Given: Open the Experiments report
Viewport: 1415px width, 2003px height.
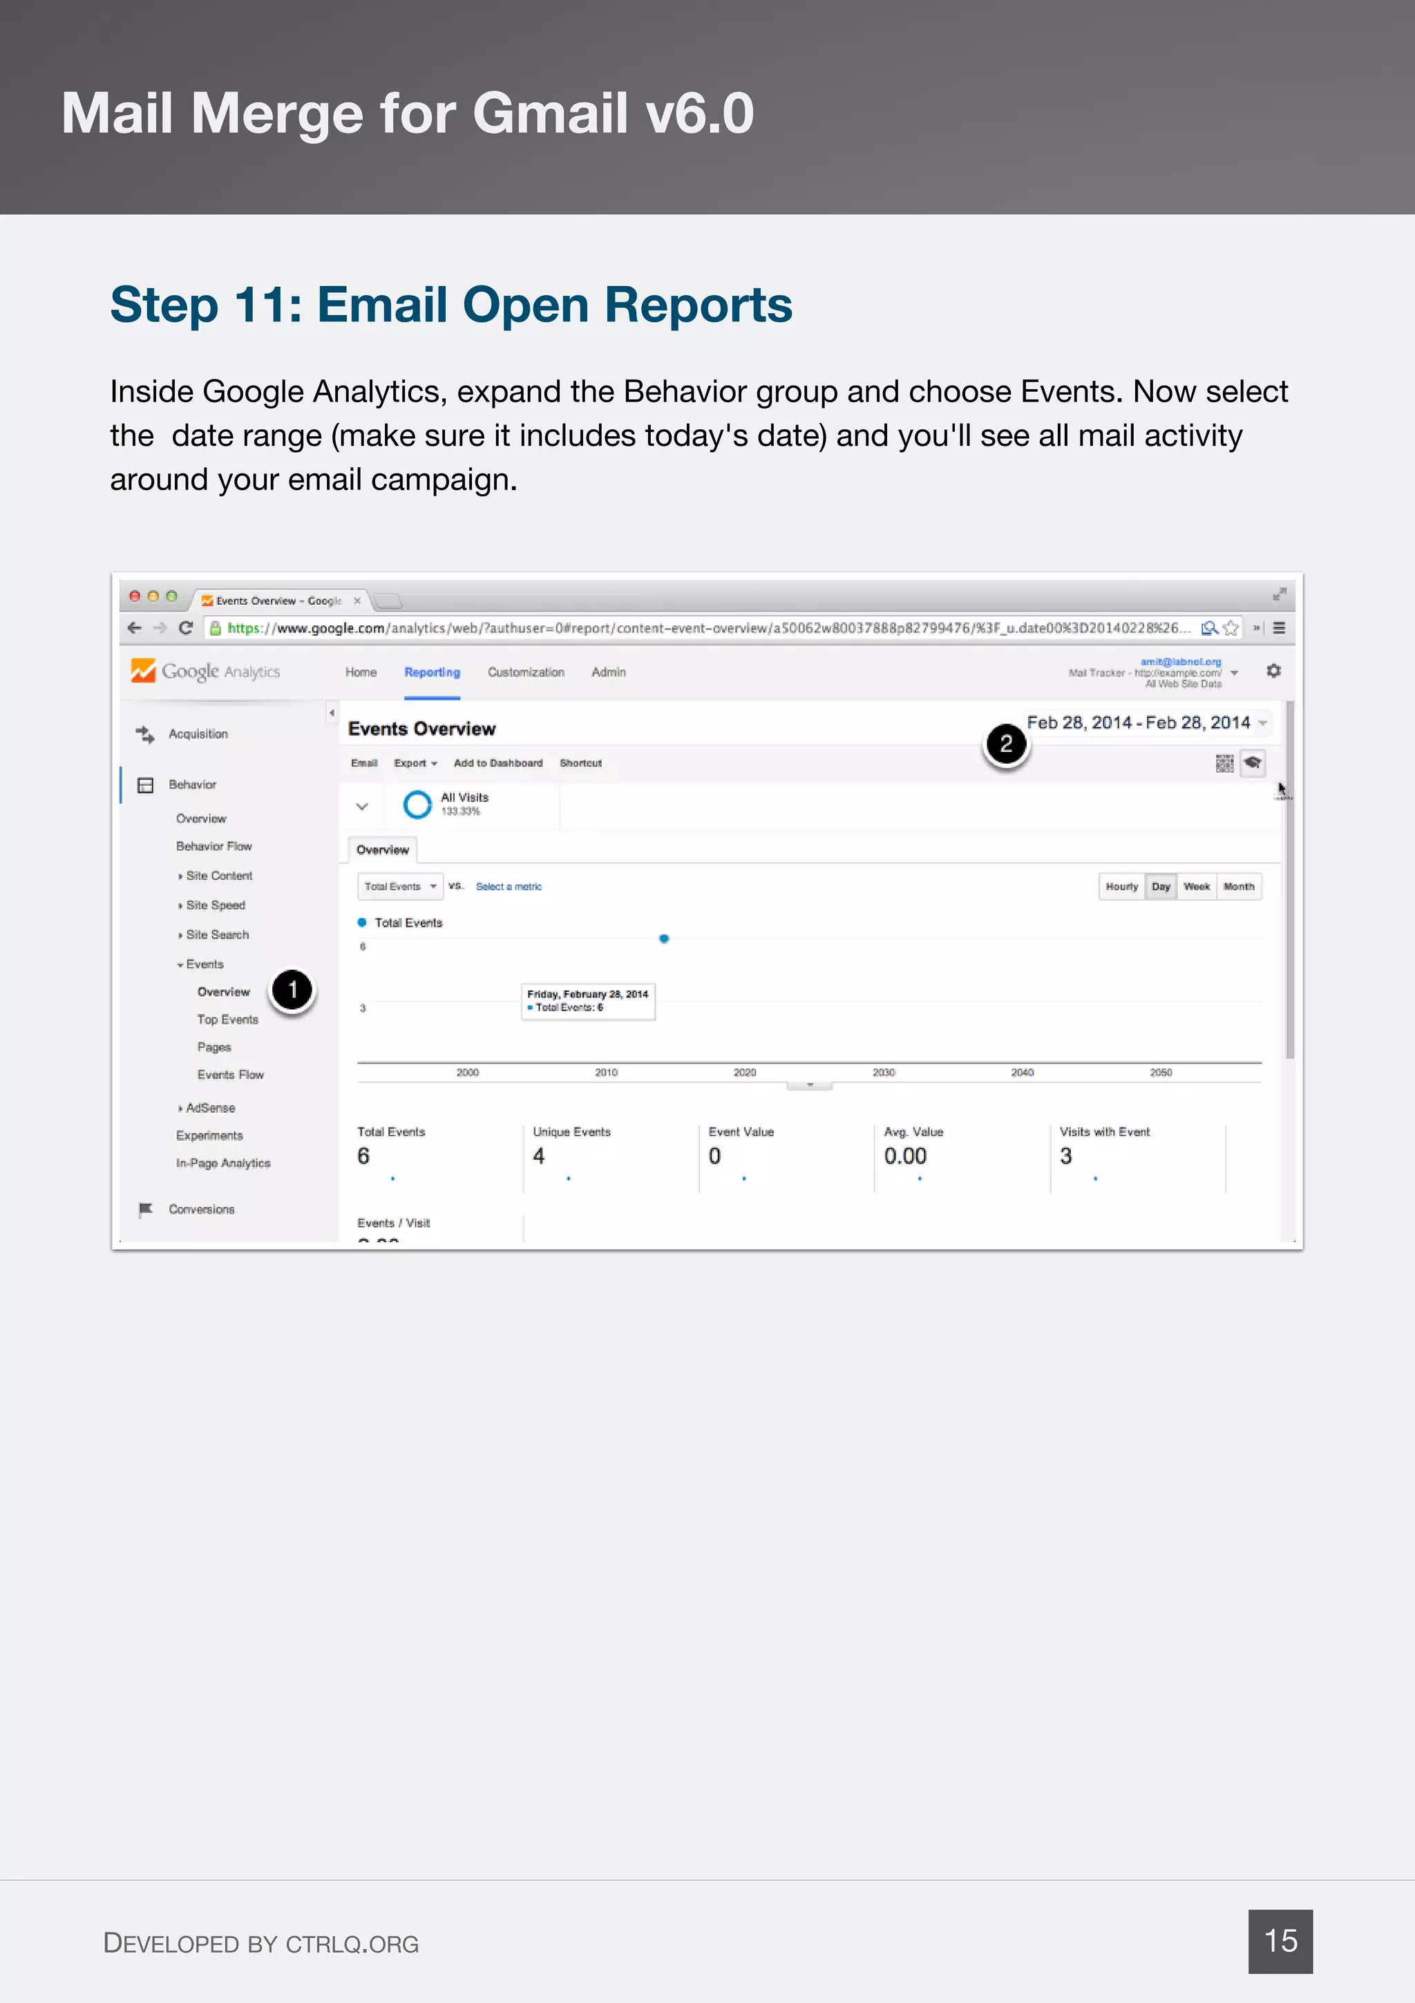Looking at the screenshot, I should (209, 1136).
